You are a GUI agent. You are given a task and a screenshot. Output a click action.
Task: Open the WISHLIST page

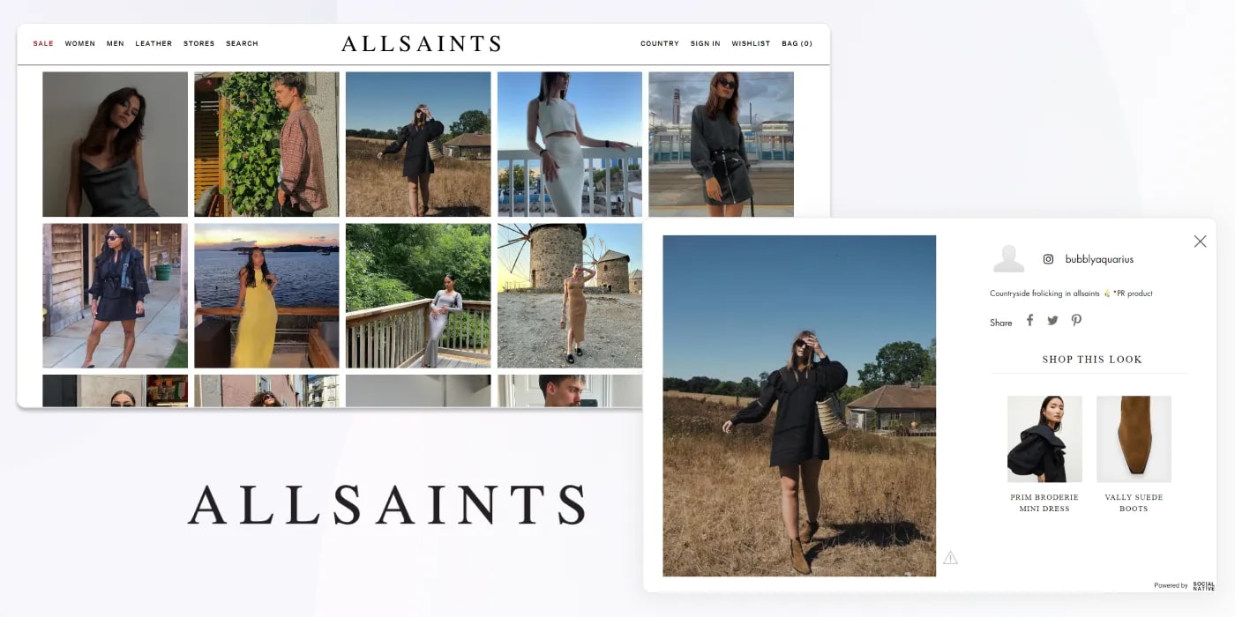[x=751, y=43]
